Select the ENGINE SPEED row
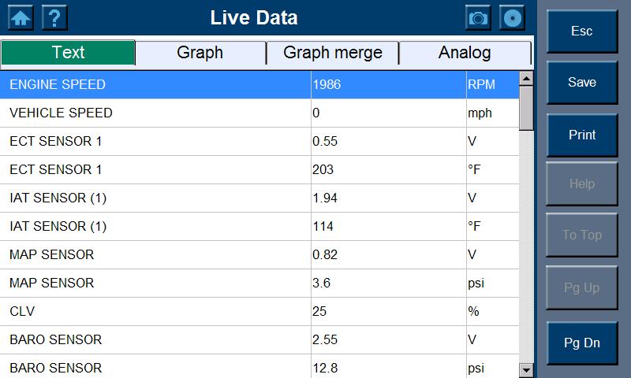631x378 pixels. pos(259,85)
